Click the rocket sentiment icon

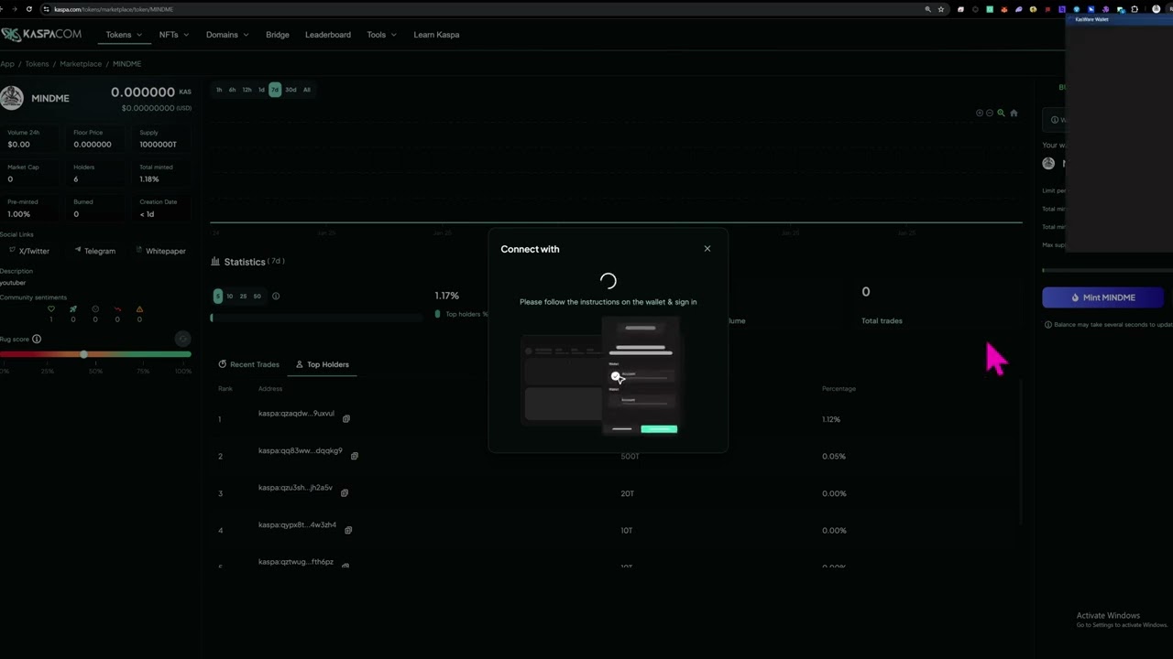[73, 309]
